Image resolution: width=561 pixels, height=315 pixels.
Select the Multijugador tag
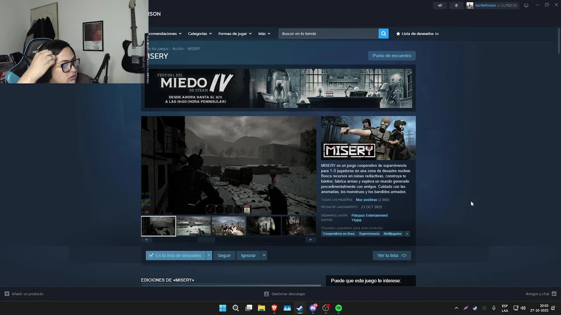[393, 234]
